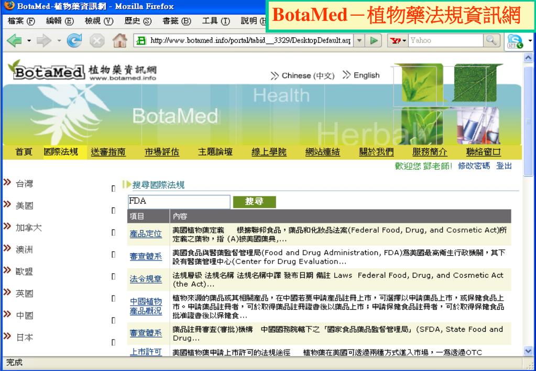Open the address bar URL dropdown
536x371 pixels.
coord(358,41)
